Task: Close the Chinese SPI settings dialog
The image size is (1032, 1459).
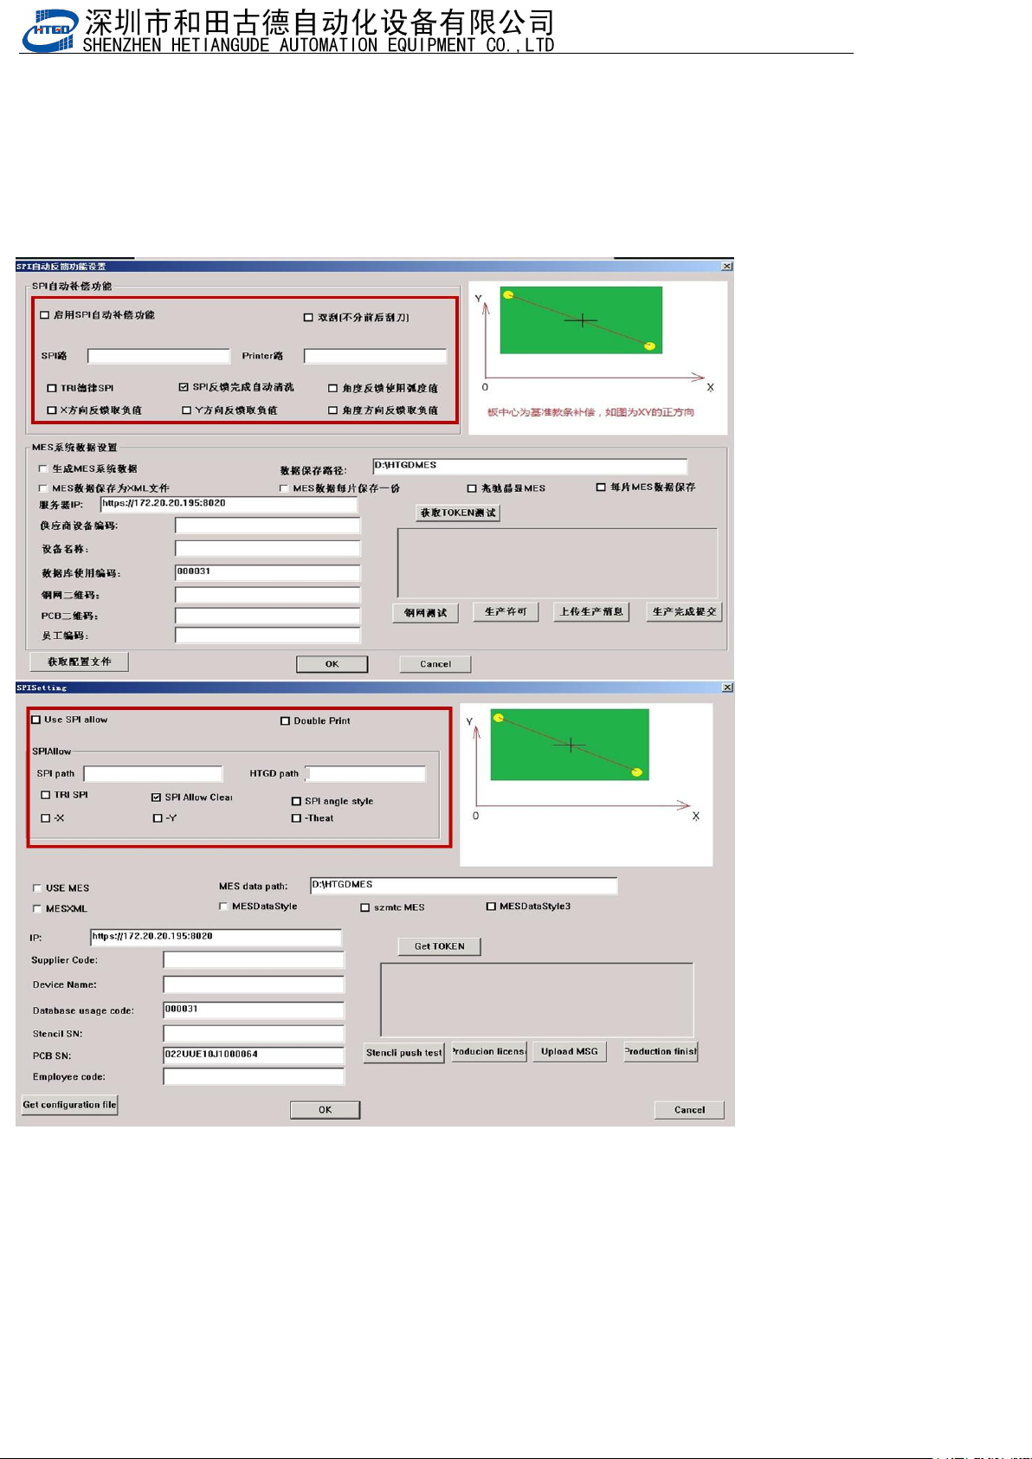Action: 727,266
